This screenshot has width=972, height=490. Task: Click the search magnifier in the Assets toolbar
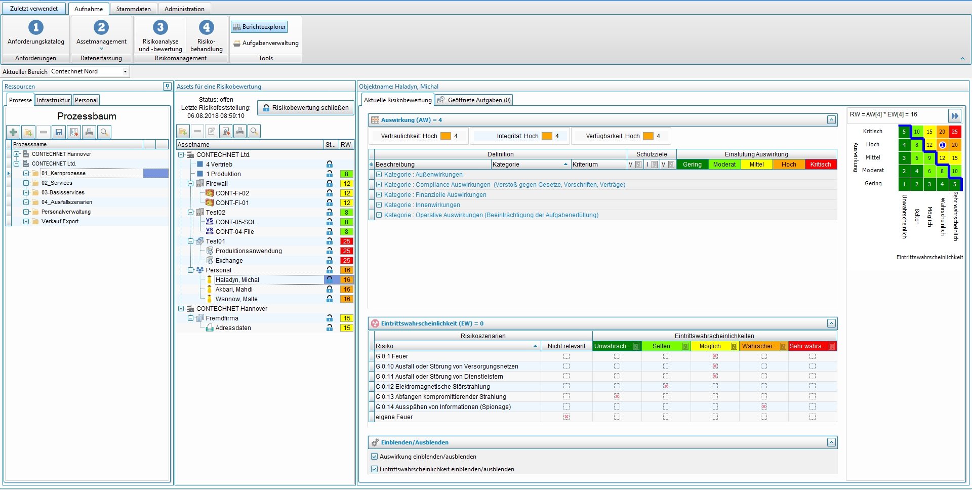(254, 132)
